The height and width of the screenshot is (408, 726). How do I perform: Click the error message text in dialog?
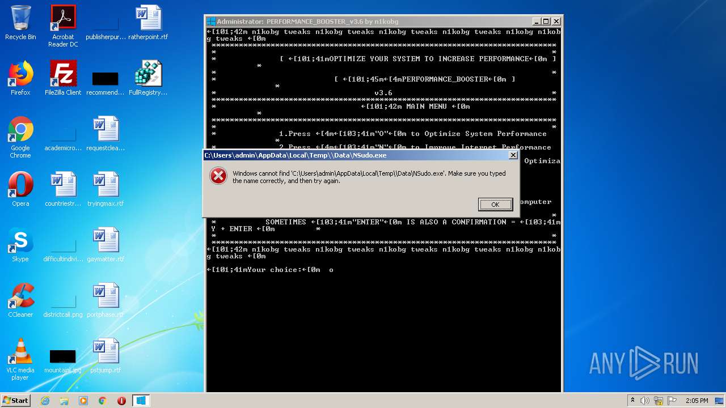369,177
